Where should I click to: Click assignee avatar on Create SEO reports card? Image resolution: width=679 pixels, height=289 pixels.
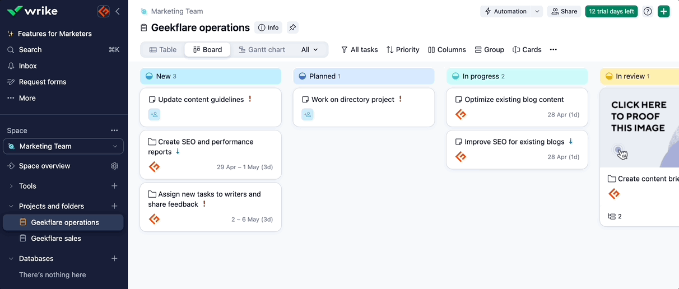(154, 167)
